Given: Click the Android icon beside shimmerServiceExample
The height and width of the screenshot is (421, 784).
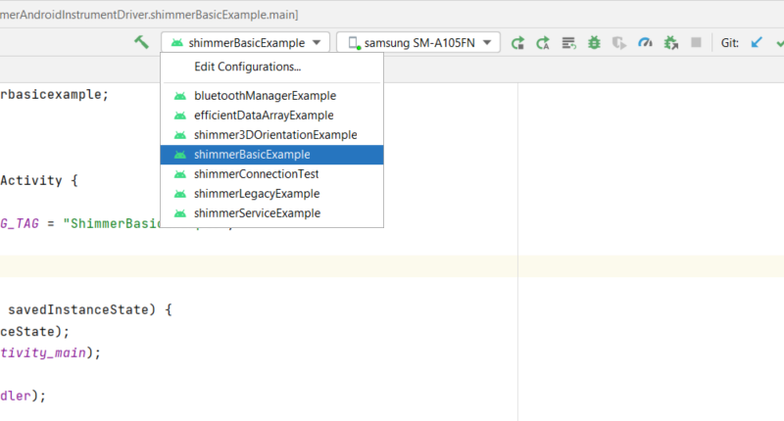Looking at the screenshot, I should [x=180, y=213].
